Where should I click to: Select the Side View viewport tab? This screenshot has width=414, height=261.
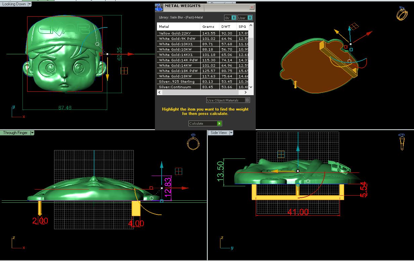(x=218, y=133)
